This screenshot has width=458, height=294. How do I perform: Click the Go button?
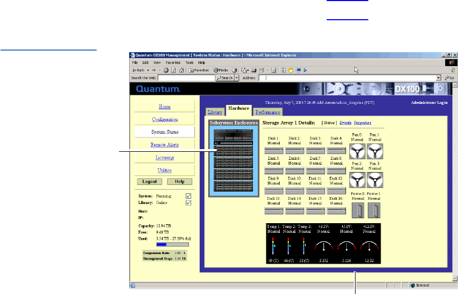[x=449, y=78]
